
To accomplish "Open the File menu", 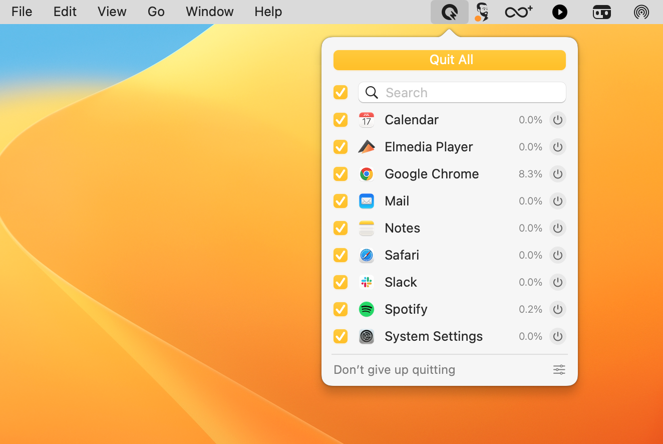I will [x=22, y=12].
